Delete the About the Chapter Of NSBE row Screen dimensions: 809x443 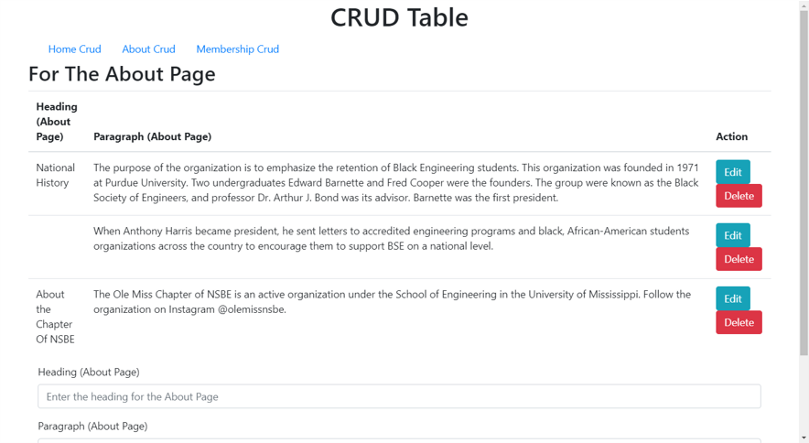(739, 322)
